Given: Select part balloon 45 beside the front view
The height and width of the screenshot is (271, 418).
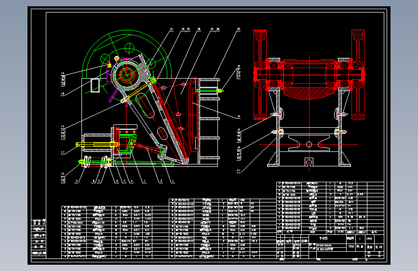Looking at the screenshot, I should coord(239,171).
